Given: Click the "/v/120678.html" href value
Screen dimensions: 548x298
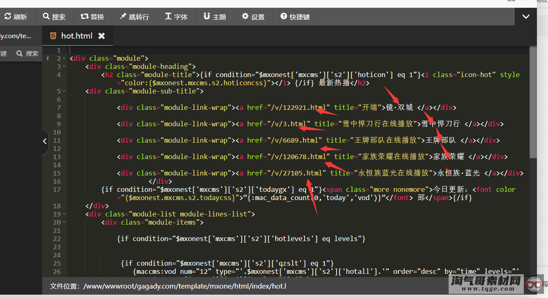Looking at the screenshot, I should 298,157.
